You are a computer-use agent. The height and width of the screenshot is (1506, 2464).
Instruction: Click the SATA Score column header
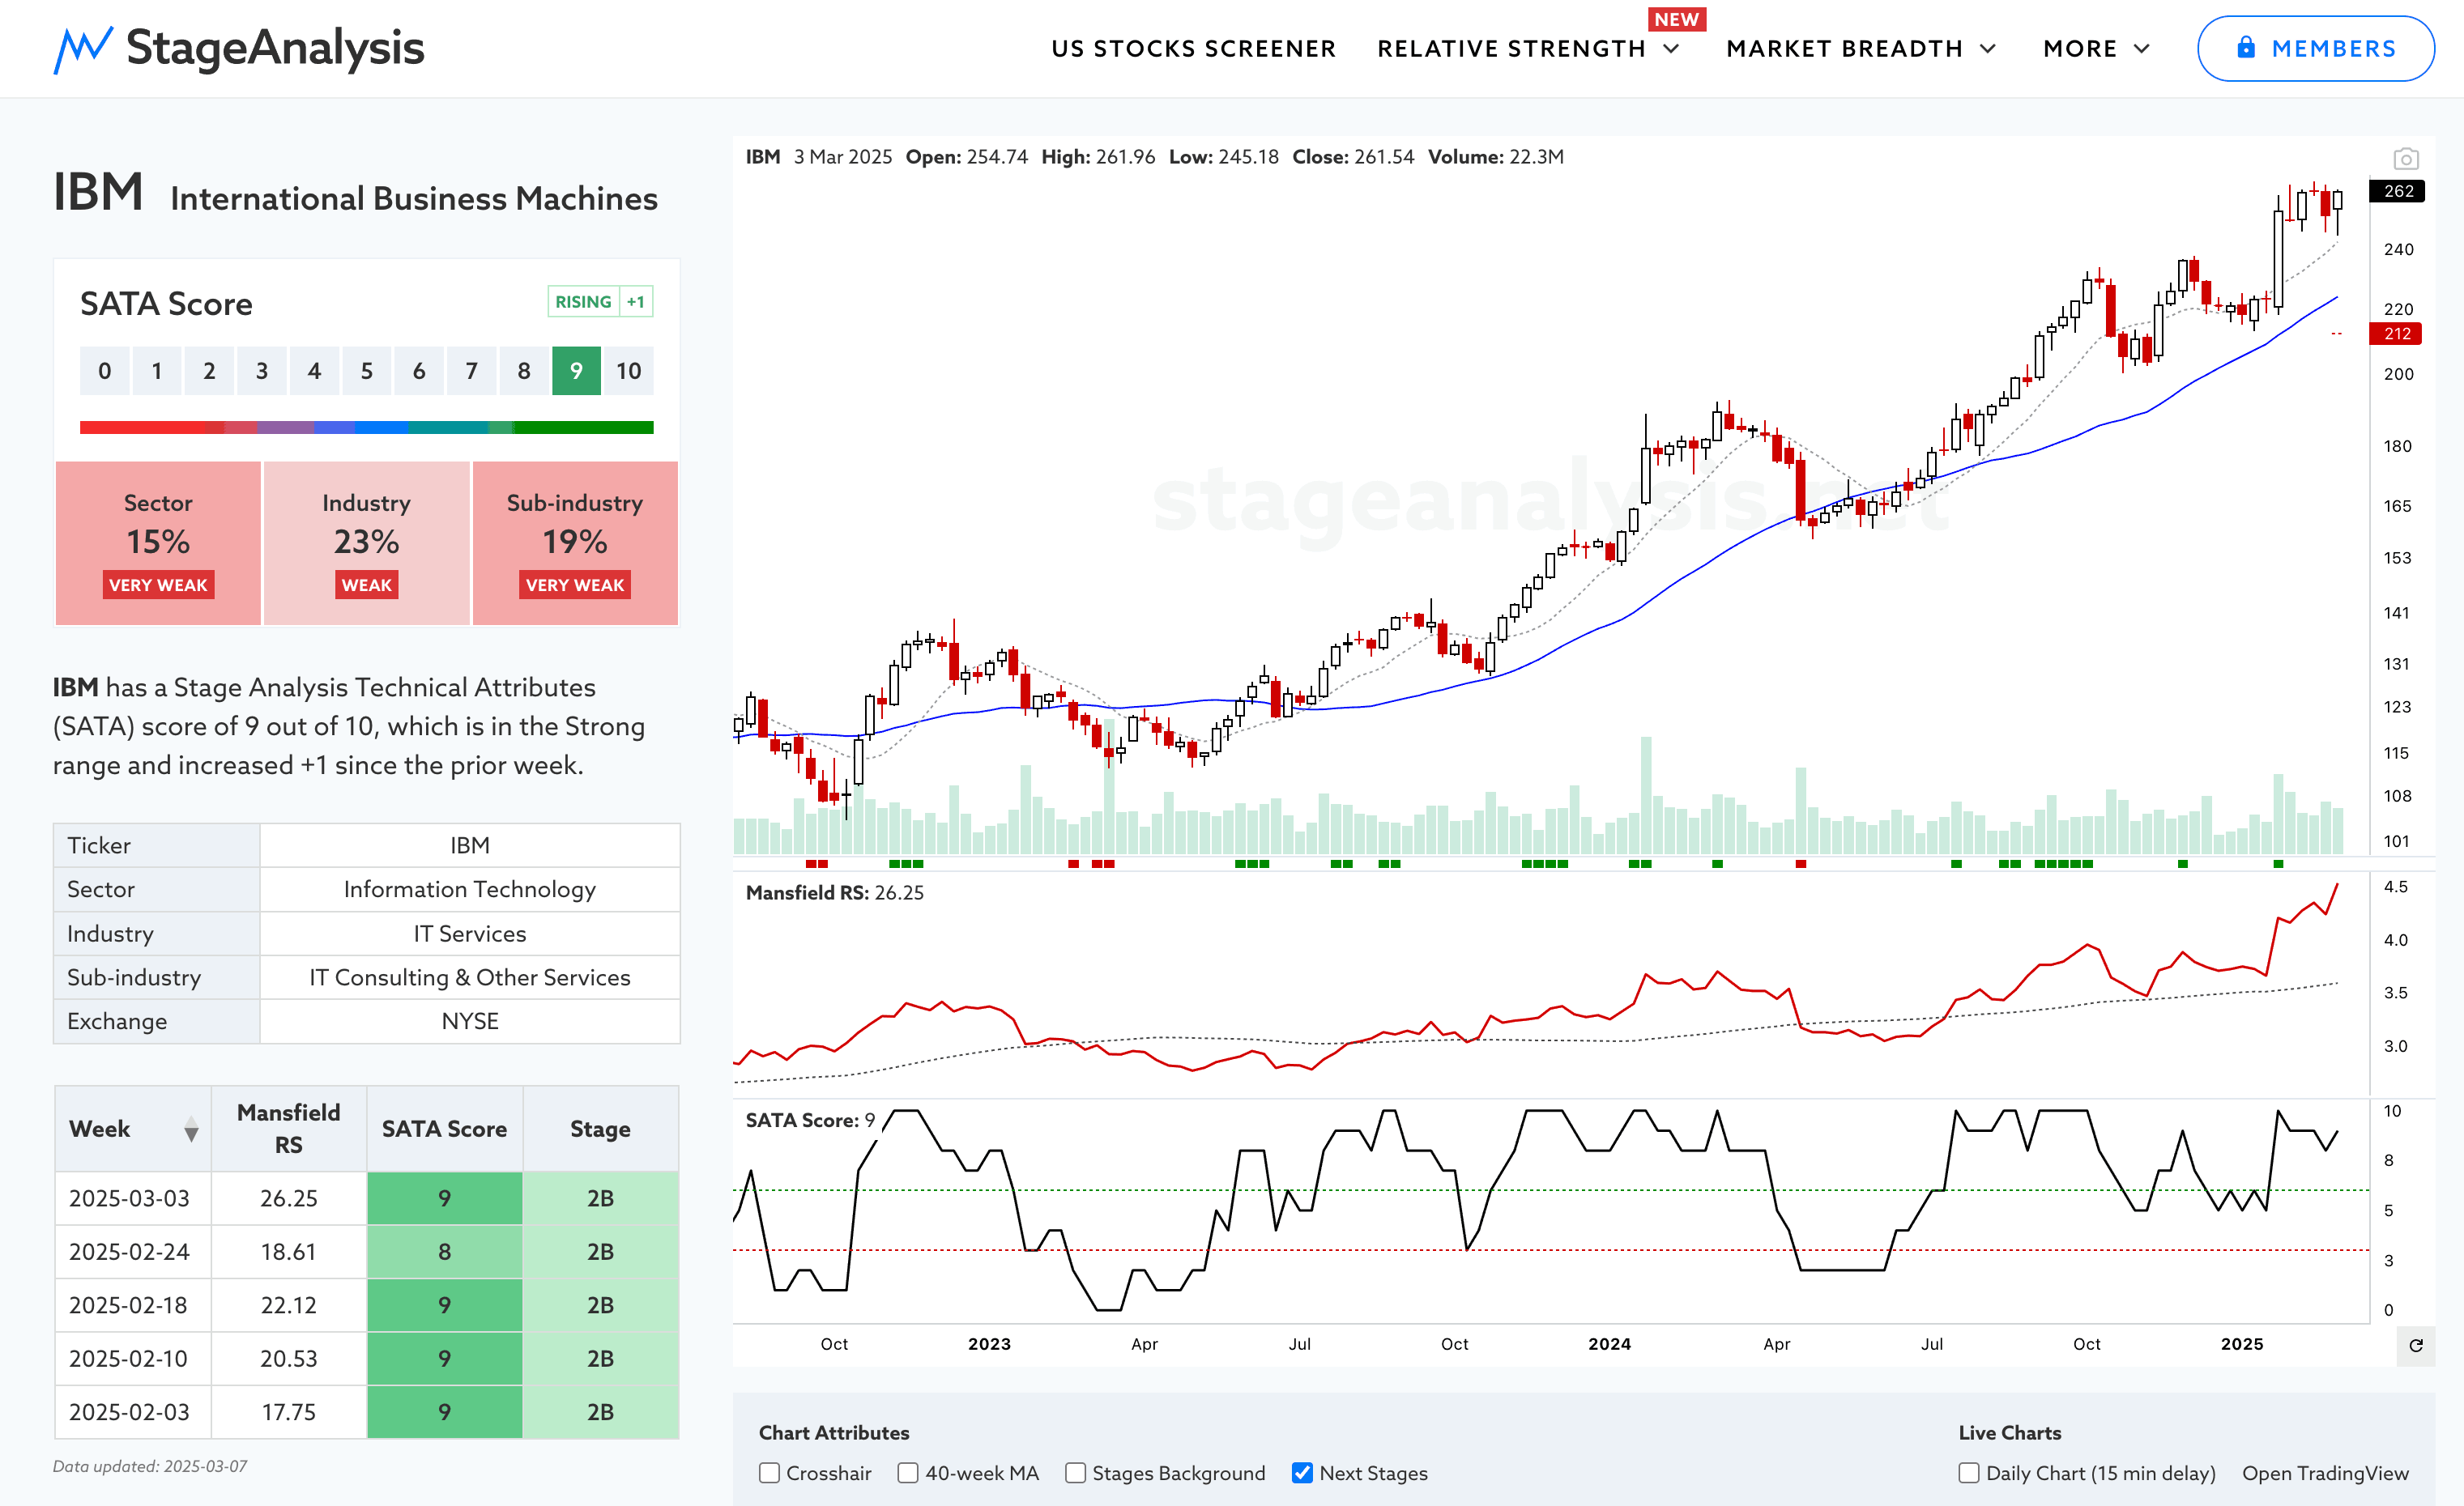pyautogui.click(x=444, y=1129)
